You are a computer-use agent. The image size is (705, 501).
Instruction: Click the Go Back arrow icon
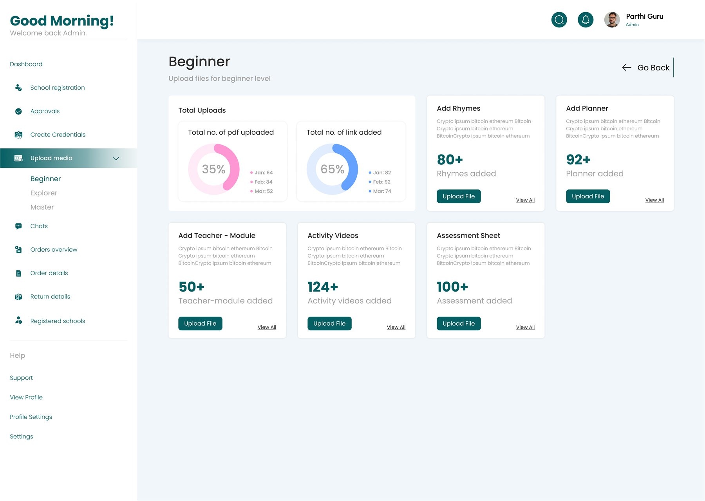click(627, 67)
